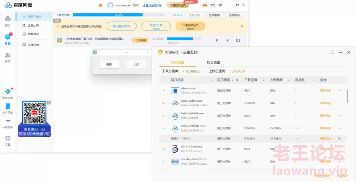Open the 企业认证享V标 link
Viewport: 356px width, 182px height.
152,5
